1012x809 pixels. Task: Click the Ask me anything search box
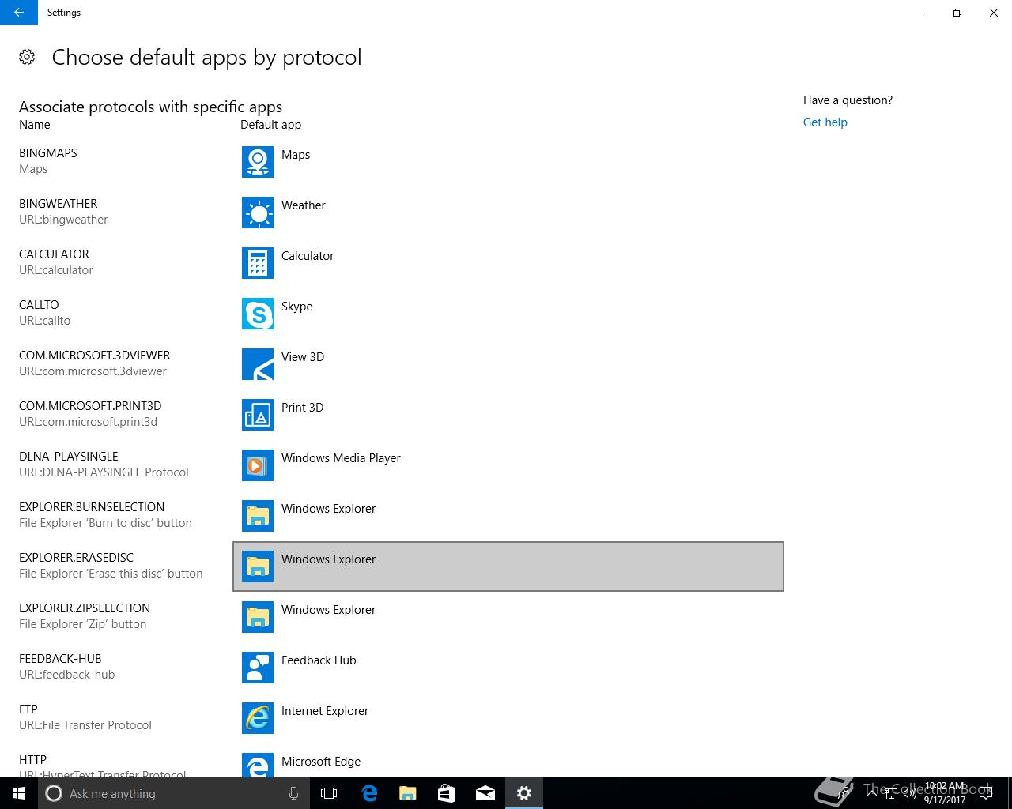click(x=174, y=793)
